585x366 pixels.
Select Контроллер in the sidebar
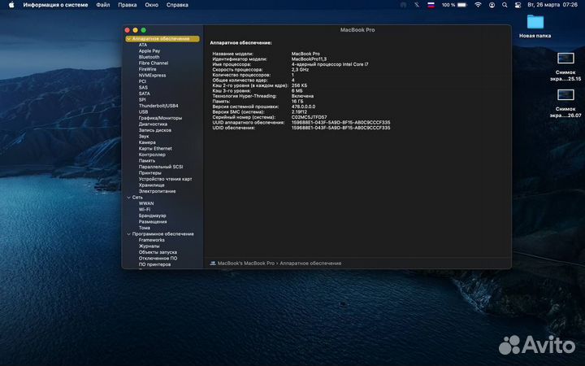[x=152, y=155]
